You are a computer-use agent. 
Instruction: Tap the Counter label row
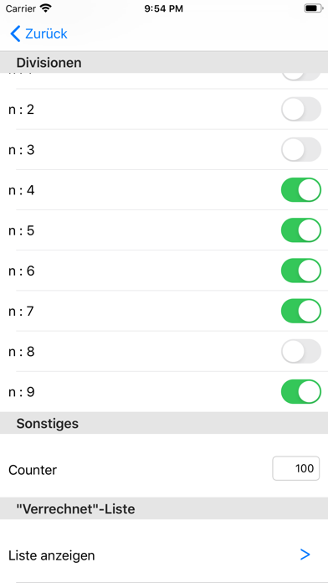coord(164,470)
